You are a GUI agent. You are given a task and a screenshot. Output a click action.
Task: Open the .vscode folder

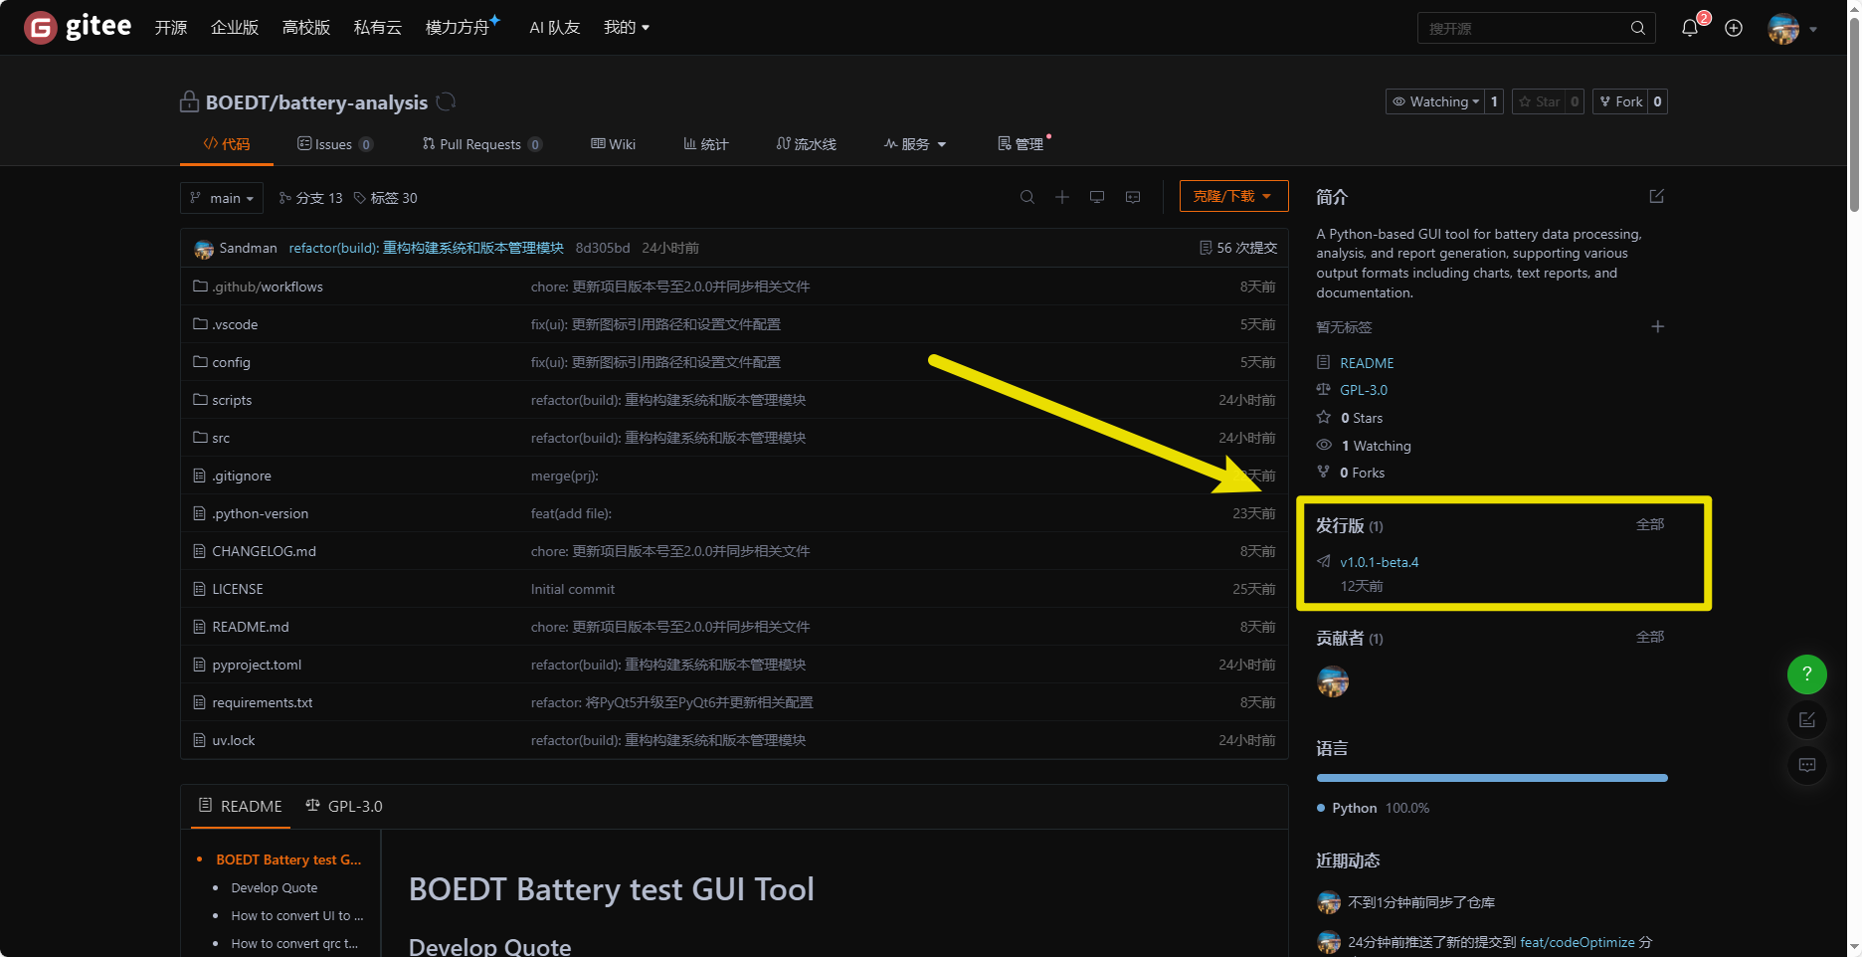(235, 324)
